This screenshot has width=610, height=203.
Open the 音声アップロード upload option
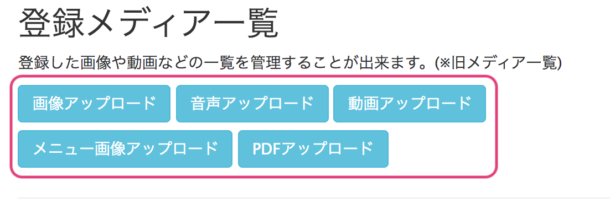point(252,104)
